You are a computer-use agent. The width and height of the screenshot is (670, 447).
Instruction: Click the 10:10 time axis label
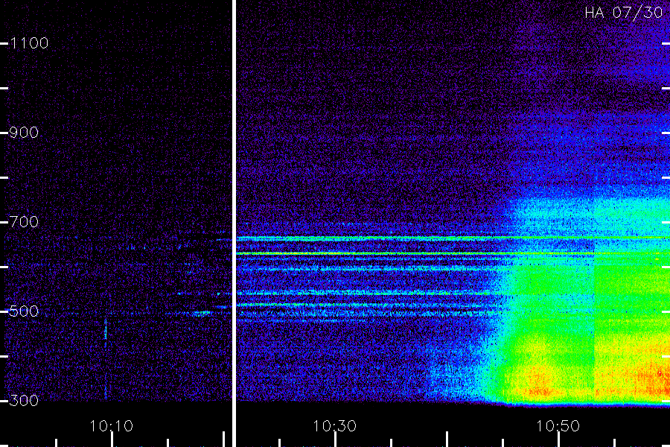pos(112,426)
